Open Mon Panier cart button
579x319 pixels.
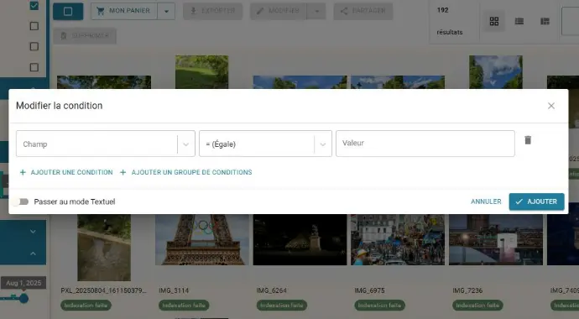pyautogui.click(x=124, y=11)
